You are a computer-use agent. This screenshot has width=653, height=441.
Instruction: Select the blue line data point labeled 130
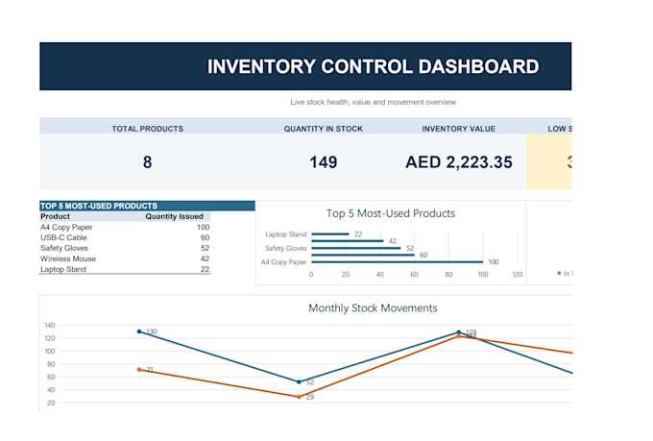pos(139,331)
